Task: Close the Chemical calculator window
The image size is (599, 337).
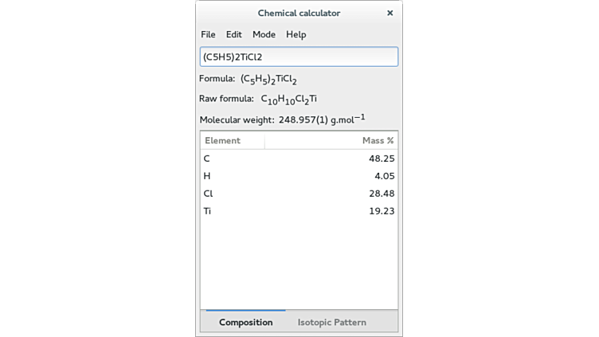Action: [x=390, y=13]
